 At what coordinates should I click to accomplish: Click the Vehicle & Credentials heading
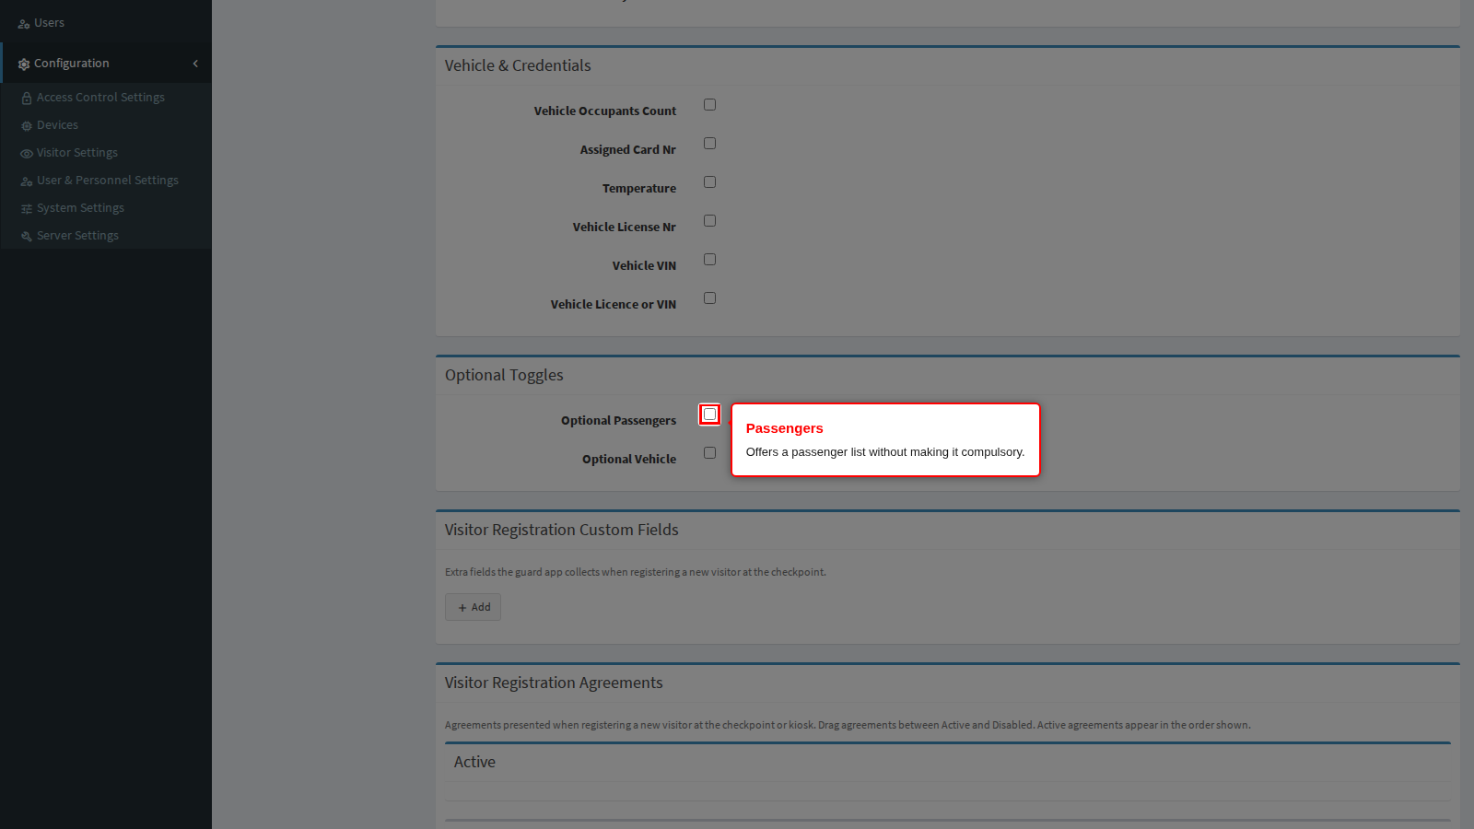(x=518, y=65)
